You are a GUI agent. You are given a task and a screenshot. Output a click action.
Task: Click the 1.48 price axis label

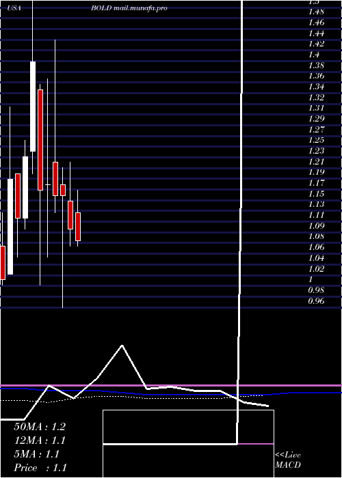click(316, 12)
